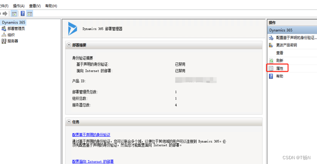Click the Dynamics 365 部署管理器 title
317x164 pixels.
102,29
